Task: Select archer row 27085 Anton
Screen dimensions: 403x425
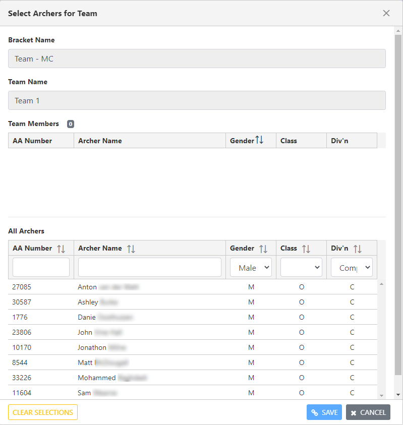Action: coord(193,287)
